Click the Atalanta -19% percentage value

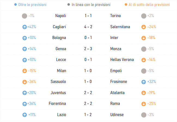[x=151, y=93]
